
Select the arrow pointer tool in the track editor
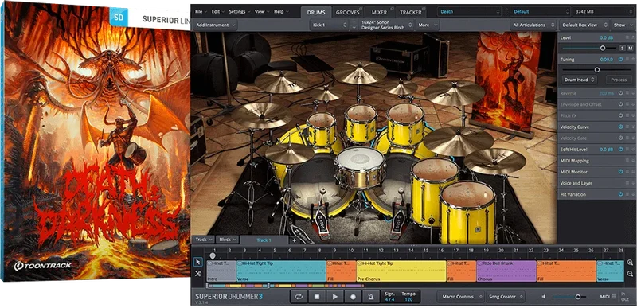point(197,262)
